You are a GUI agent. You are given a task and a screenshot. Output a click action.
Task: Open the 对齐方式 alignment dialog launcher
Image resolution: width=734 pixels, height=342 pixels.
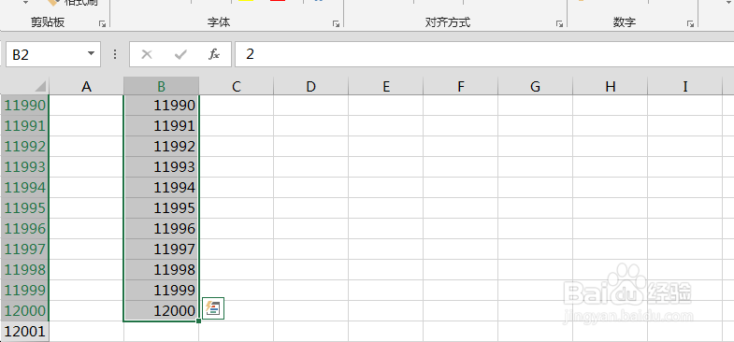coord(559,23)
